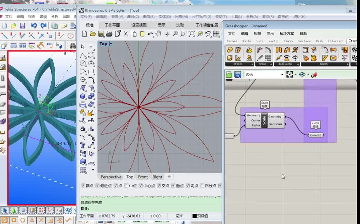Activate the Perspective viewport tab
Viewport: 360px width, 224px height.
point(111,177)
